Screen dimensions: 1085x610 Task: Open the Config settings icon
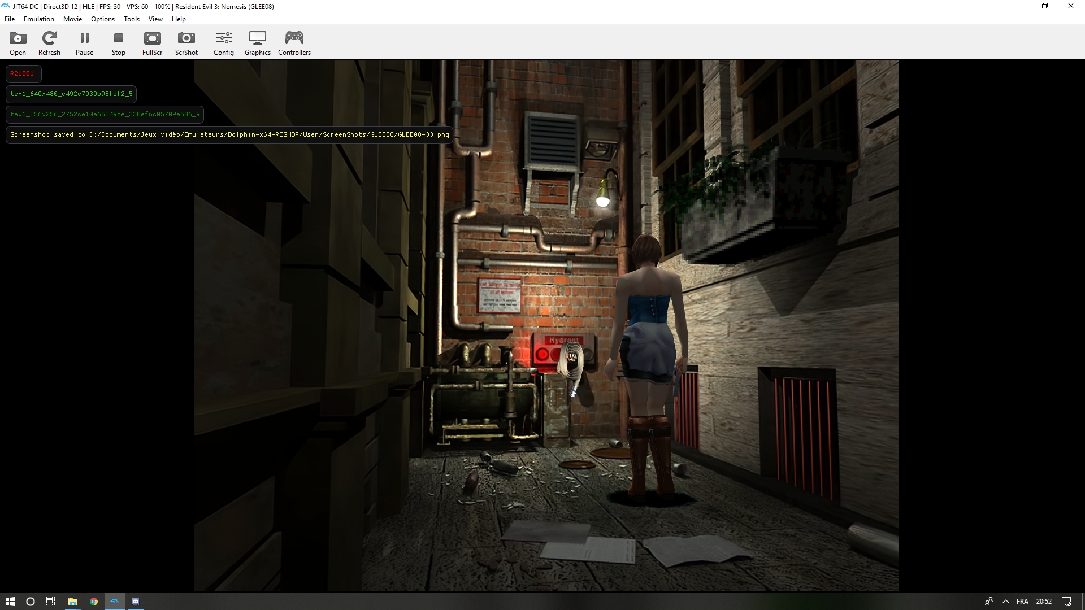click(x=223, y=43)
